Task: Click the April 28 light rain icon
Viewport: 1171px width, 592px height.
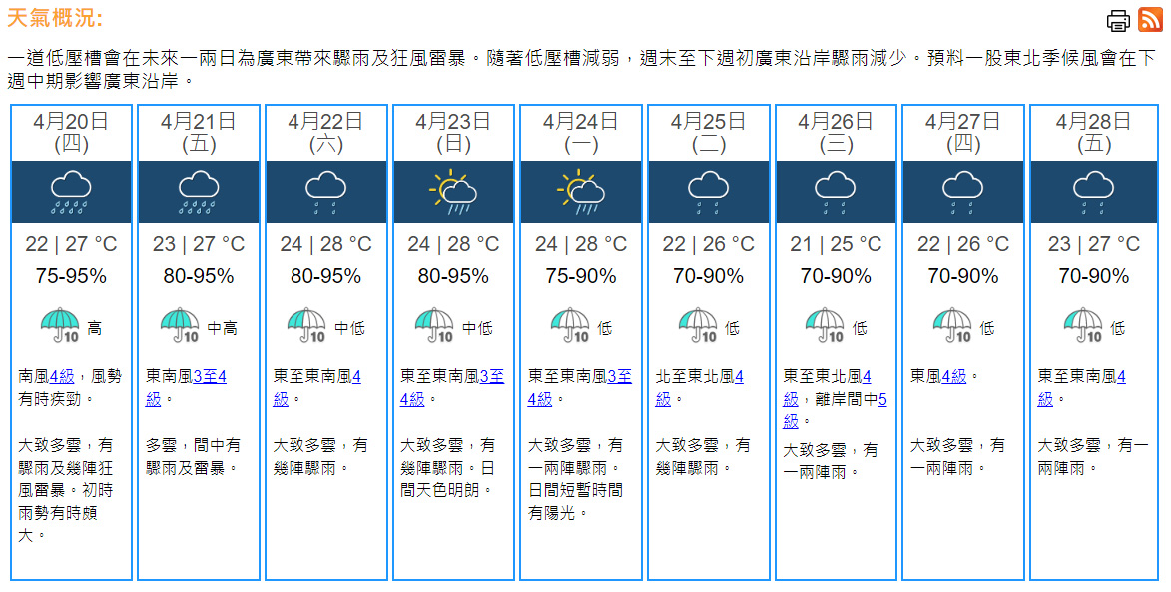Action: [x=1093, y=192]
